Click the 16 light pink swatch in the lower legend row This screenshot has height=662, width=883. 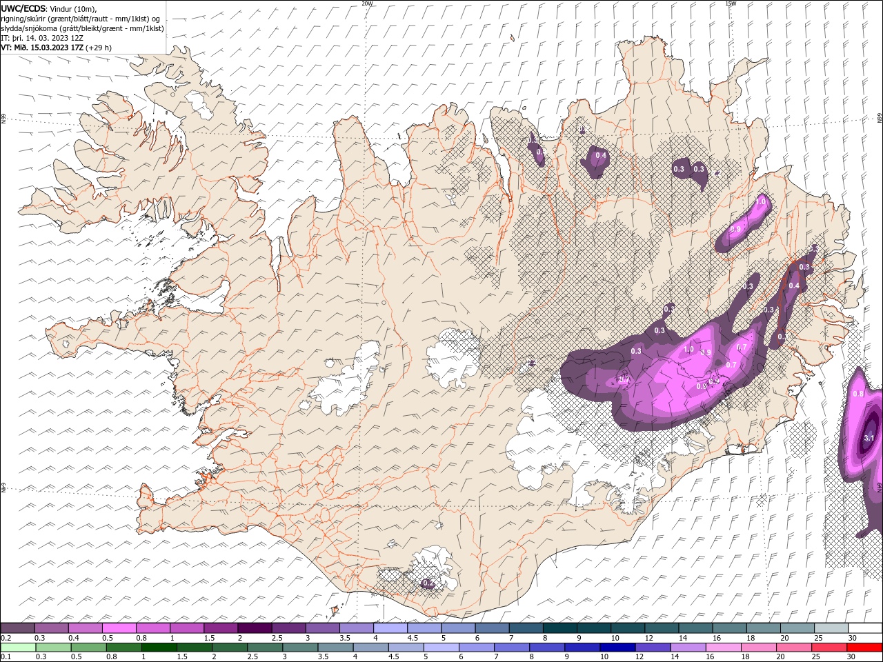(x=723, y=648)
